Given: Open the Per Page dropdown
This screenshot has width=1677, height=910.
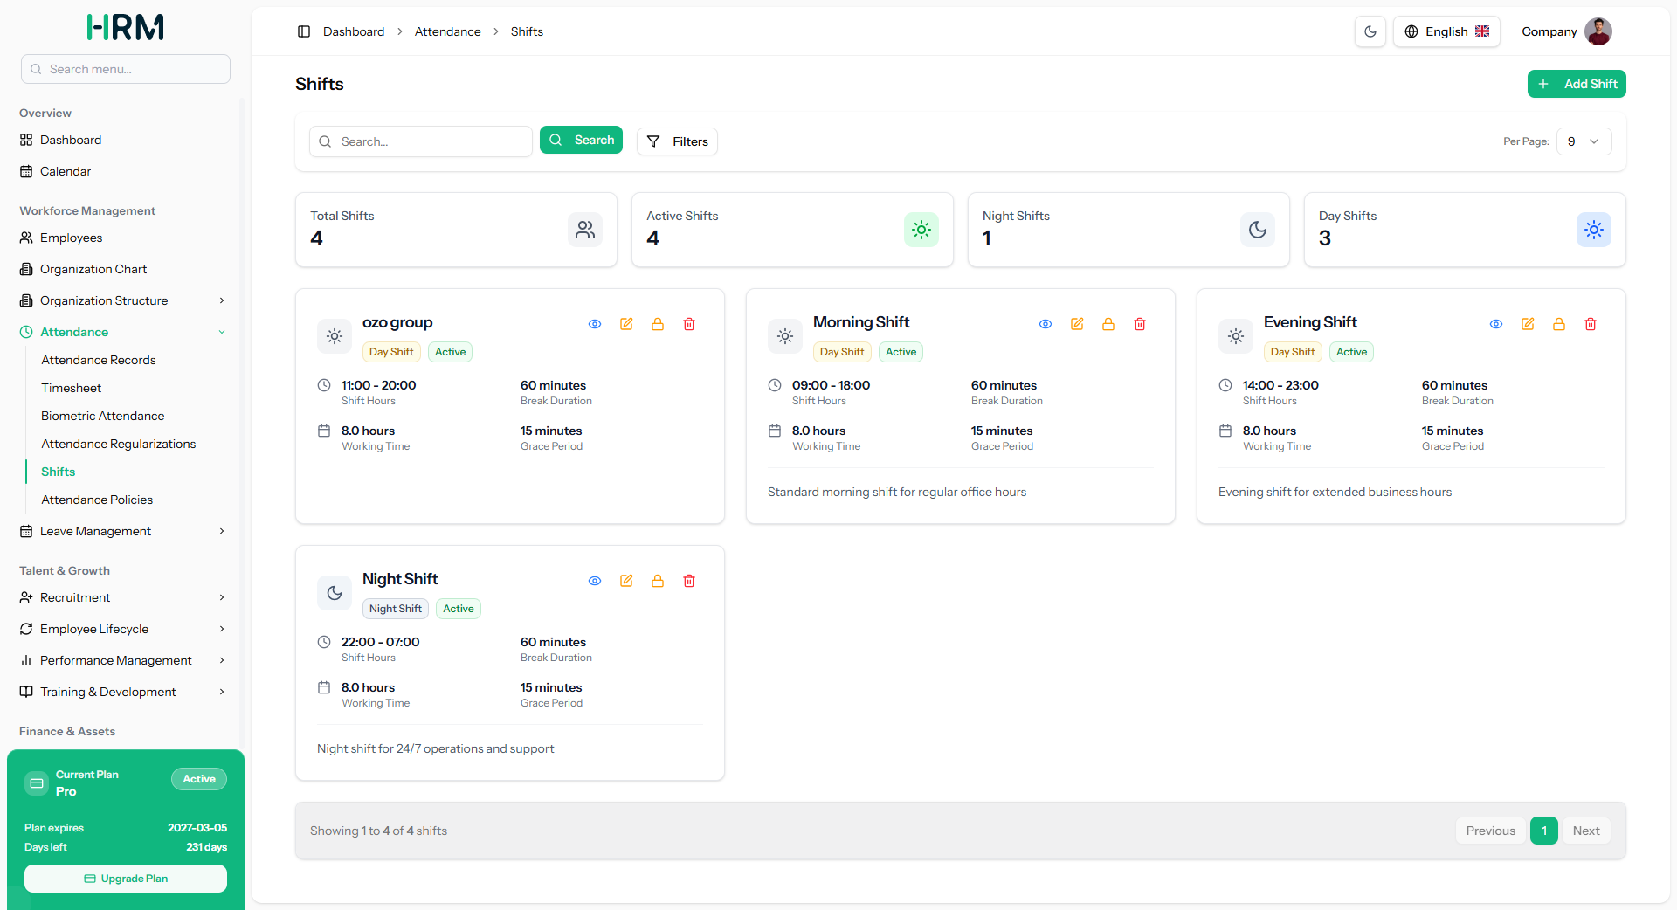Looking at the screenshot, I should [1584, 141].
